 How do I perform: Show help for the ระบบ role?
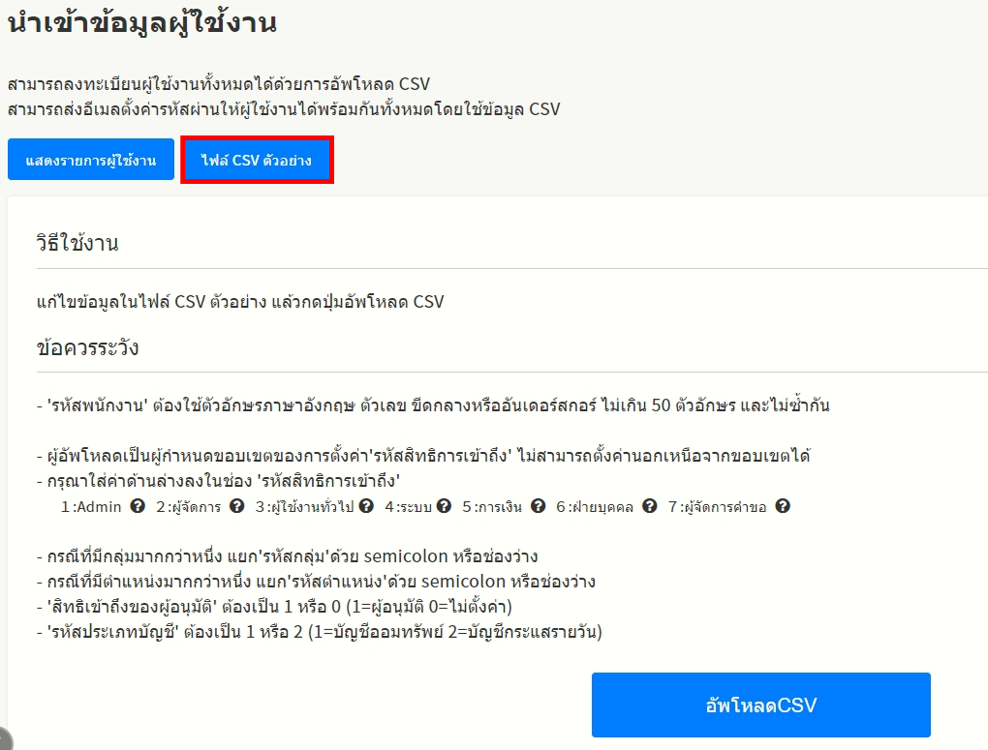[x=444, y=506]
